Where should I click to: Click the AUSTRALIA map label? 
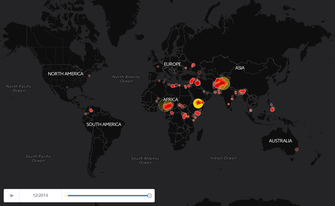pyautogui.click(x=281, y=141)
